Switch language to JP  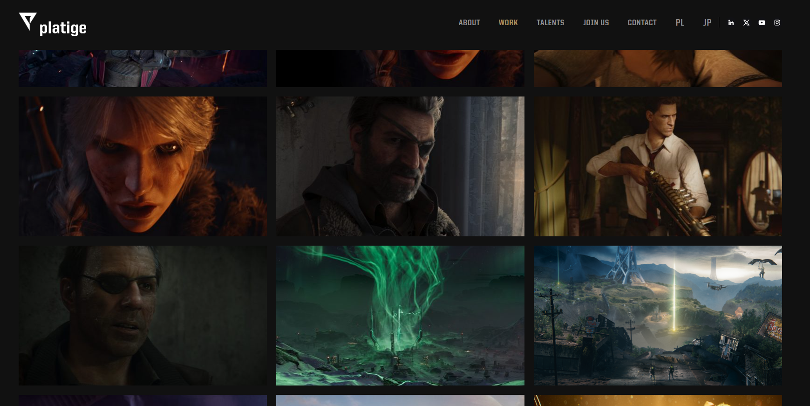point(707,22)
